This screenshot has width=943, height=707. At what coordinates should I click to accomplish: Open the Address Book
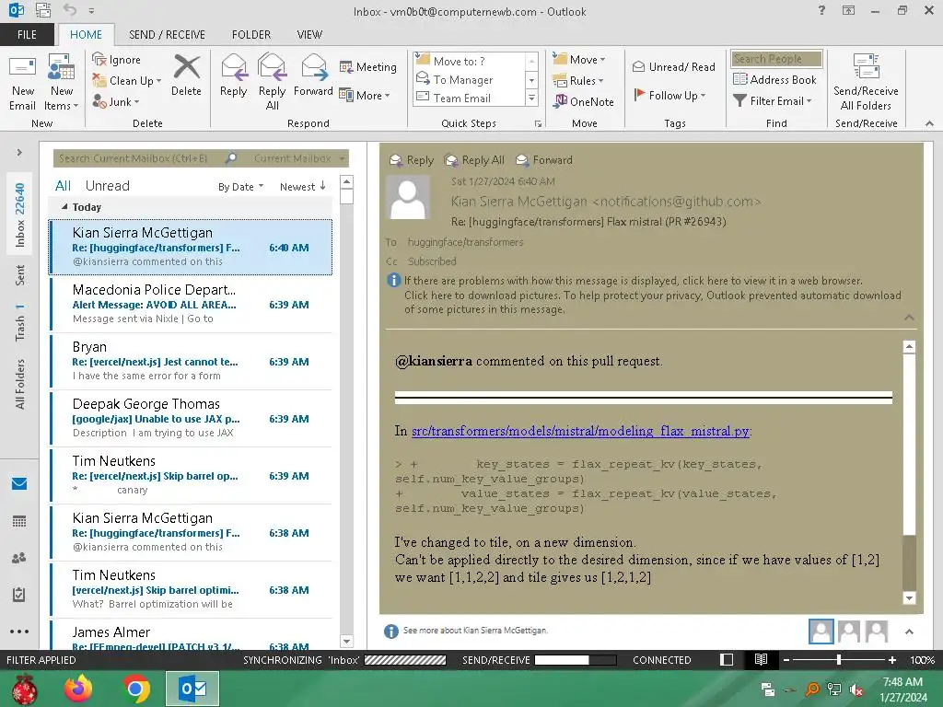point(774,79)
